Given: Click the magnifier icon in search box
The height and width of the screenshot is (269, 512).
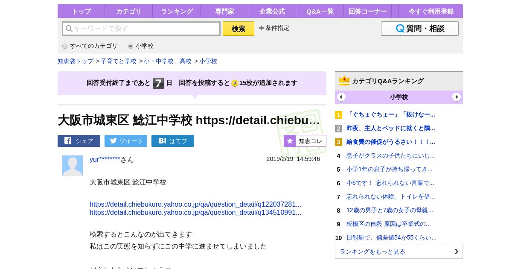Looking at the screenshot, I should (x=69, y=29).
